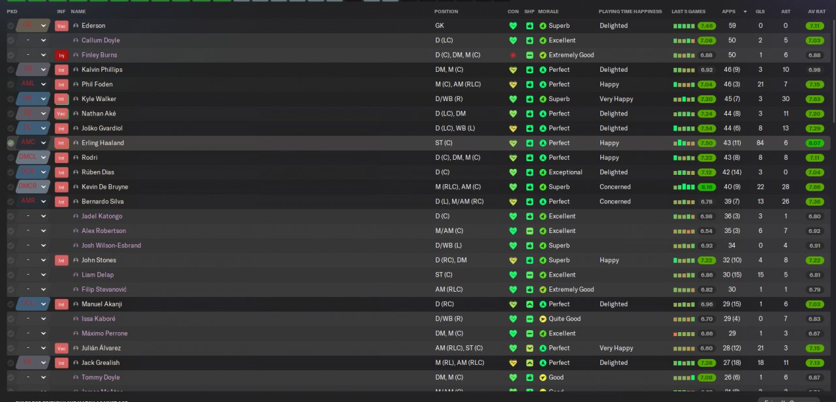
Task: Toggle the picked checkmark for Erling Haaland
Action: [x=10, y=143]
